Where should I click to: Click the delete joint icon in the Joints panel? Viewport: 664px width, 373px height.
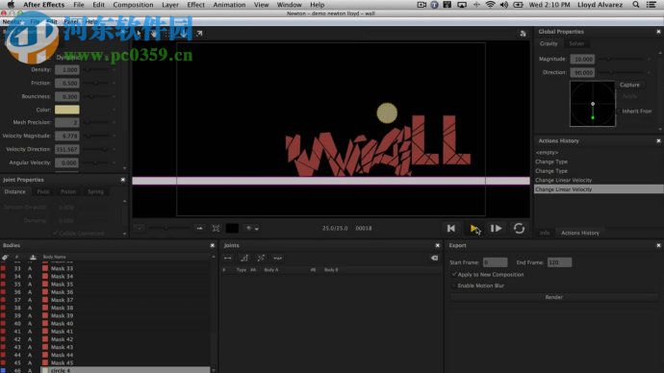(x=434, y=258)
